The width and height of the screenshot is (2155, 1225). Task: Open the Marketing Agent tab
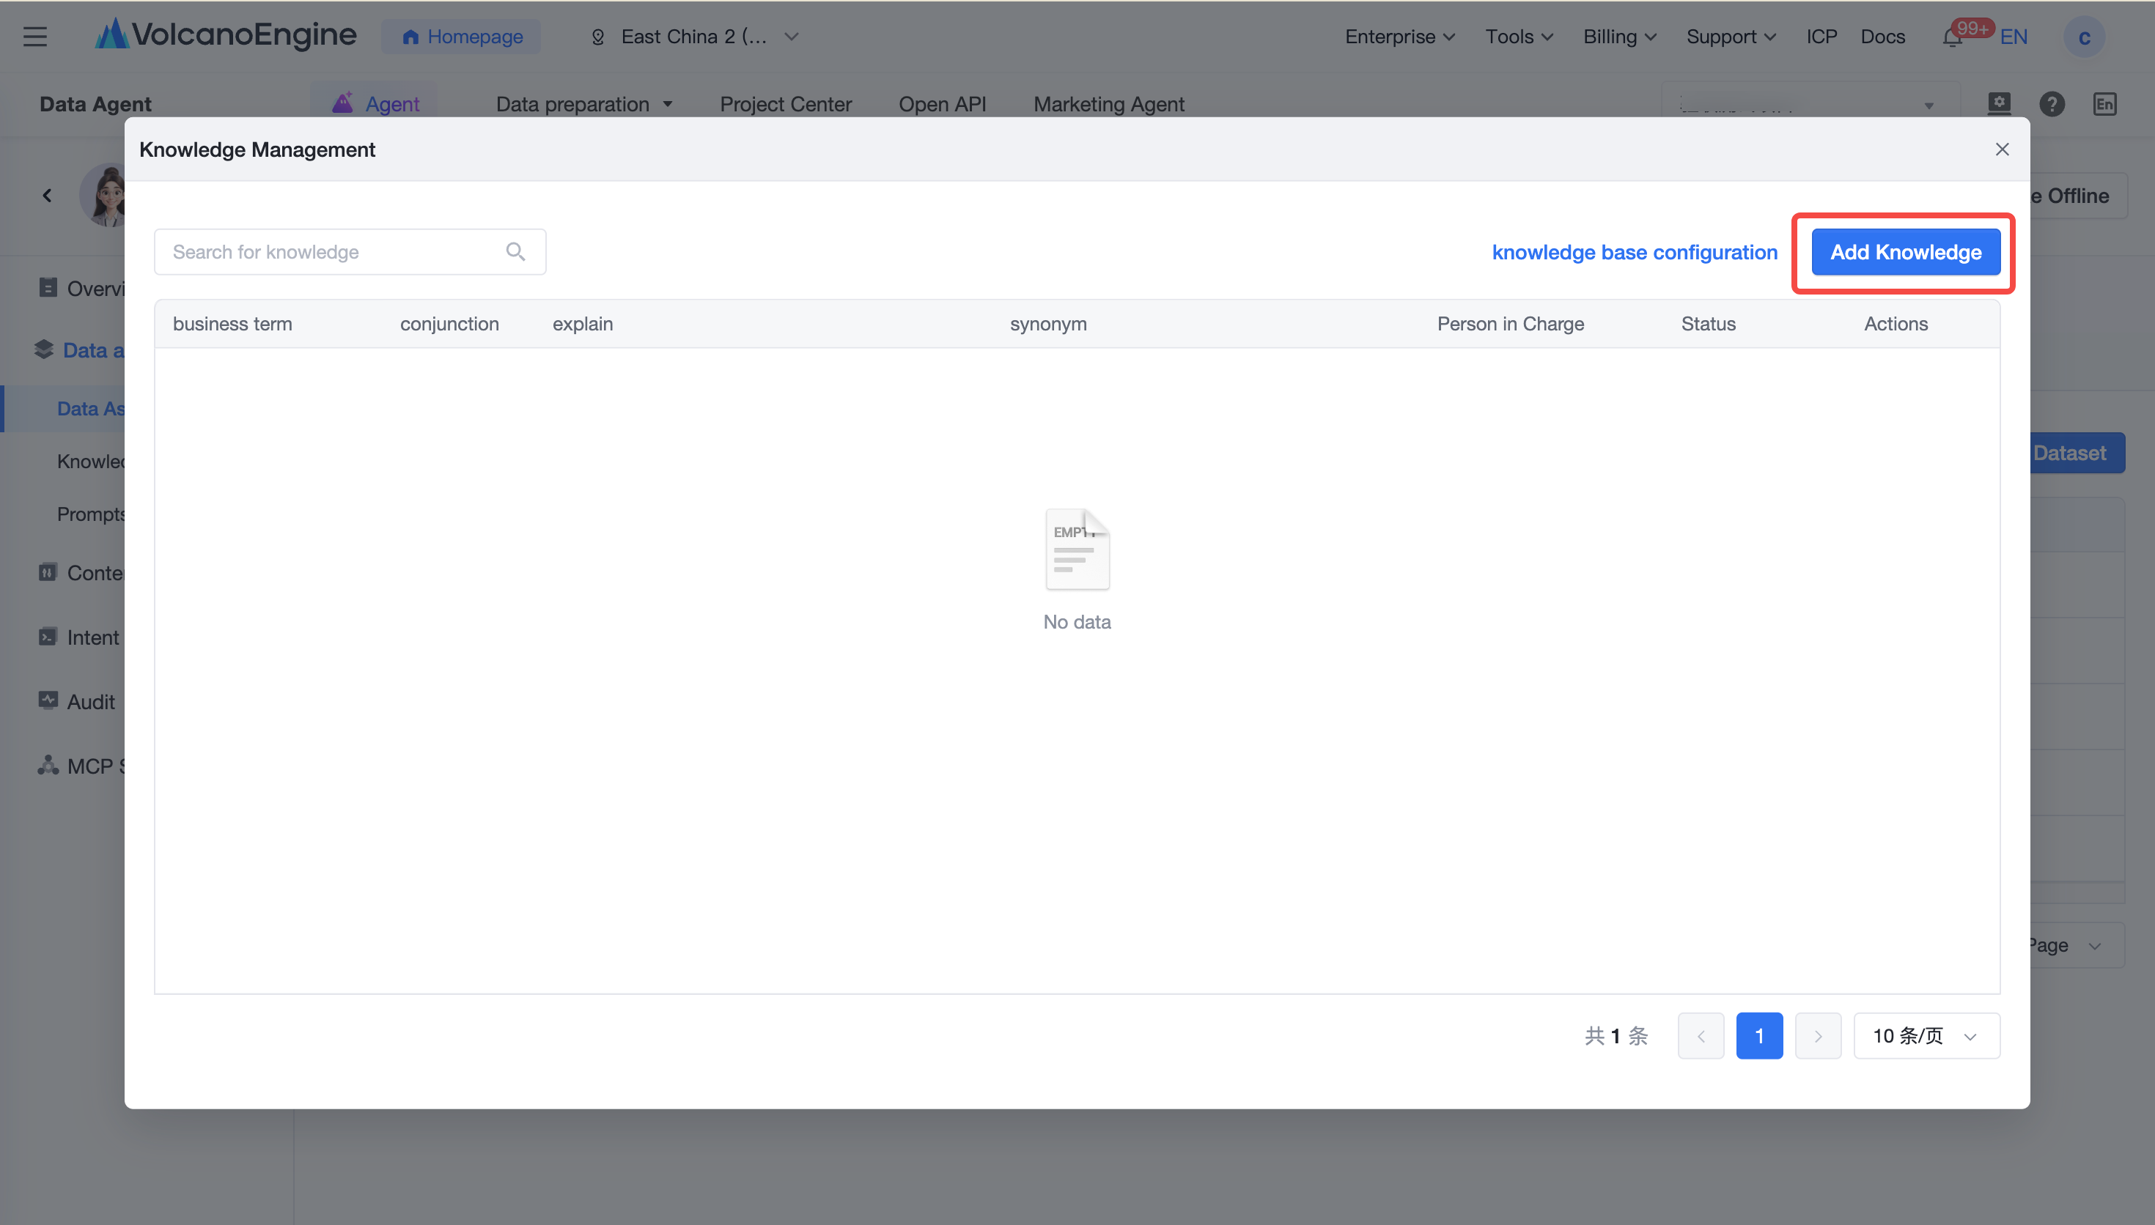click(1108, 103)
